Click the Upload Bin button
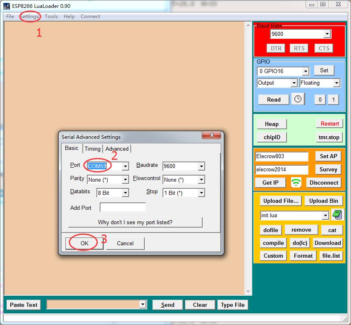351x325 pixels. (323, 201)
